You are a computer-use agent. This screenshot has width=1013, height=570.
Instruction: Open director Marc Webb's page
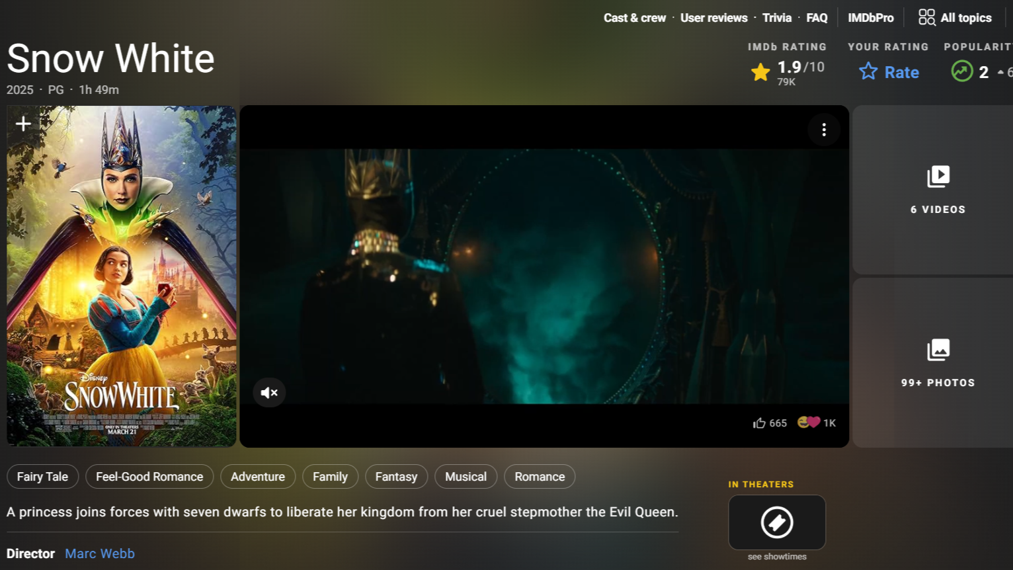(100, 554)
